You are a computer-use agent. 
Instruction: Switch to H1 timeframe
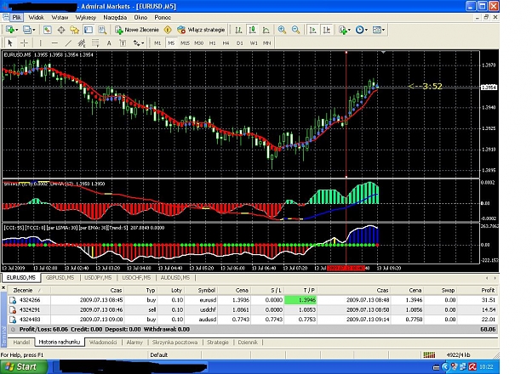213,43
